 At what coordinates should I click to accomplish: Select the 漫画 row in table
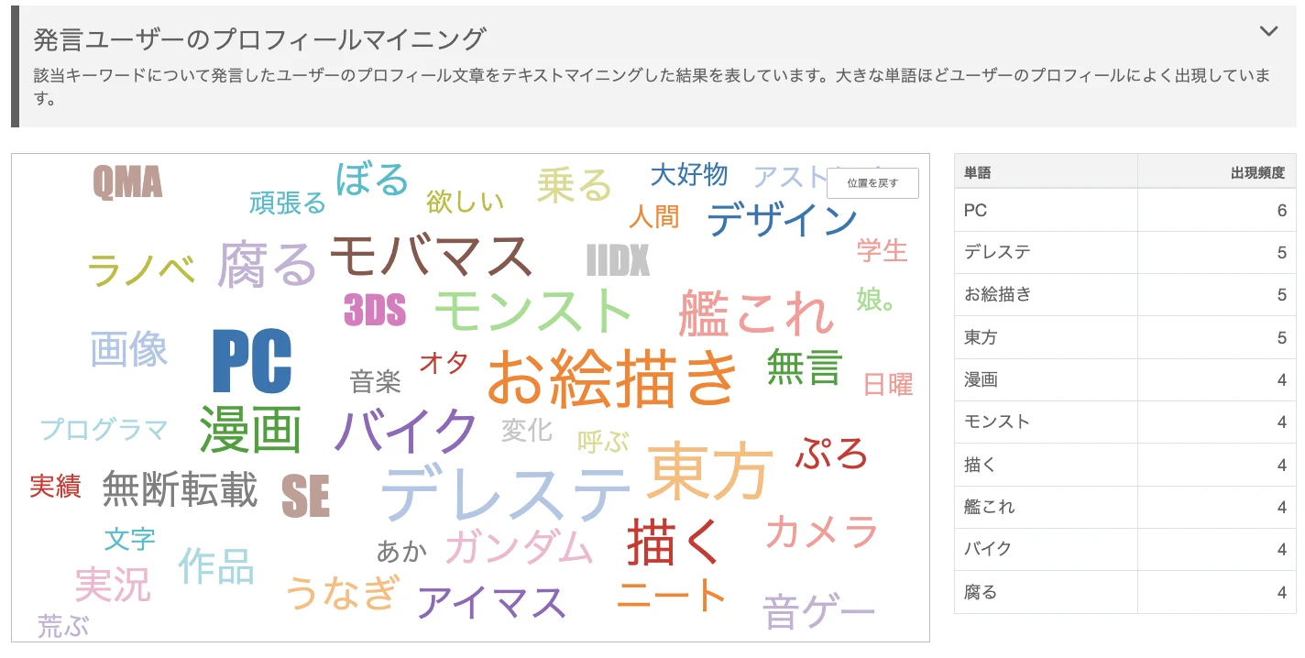1125,379
